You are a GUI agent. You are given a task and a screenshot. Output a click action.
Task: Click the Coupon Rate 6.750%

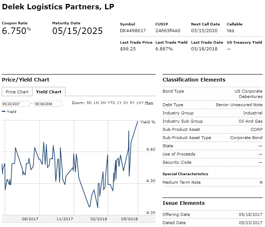pyautogui.click(x=16, y=31)
